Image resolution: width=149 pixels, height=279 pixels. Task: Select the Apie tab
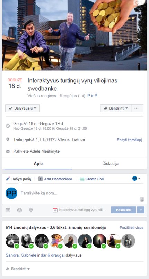(38, 164)
